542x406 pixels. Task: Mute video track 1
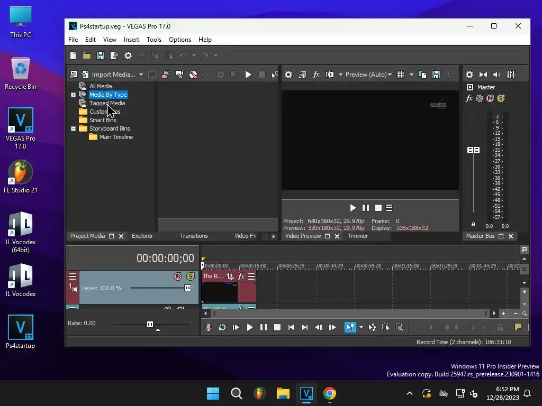178,276
